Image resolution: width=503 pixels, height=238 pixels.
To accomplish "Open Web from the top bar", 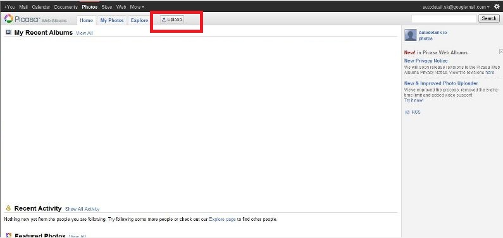I will click(x=121, y=7).
